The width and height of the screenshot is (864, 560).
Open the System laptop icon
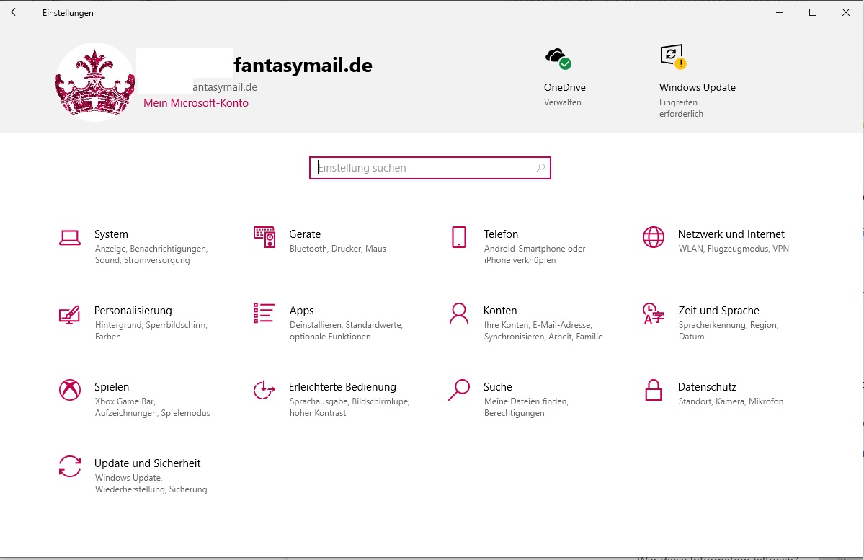70,237
